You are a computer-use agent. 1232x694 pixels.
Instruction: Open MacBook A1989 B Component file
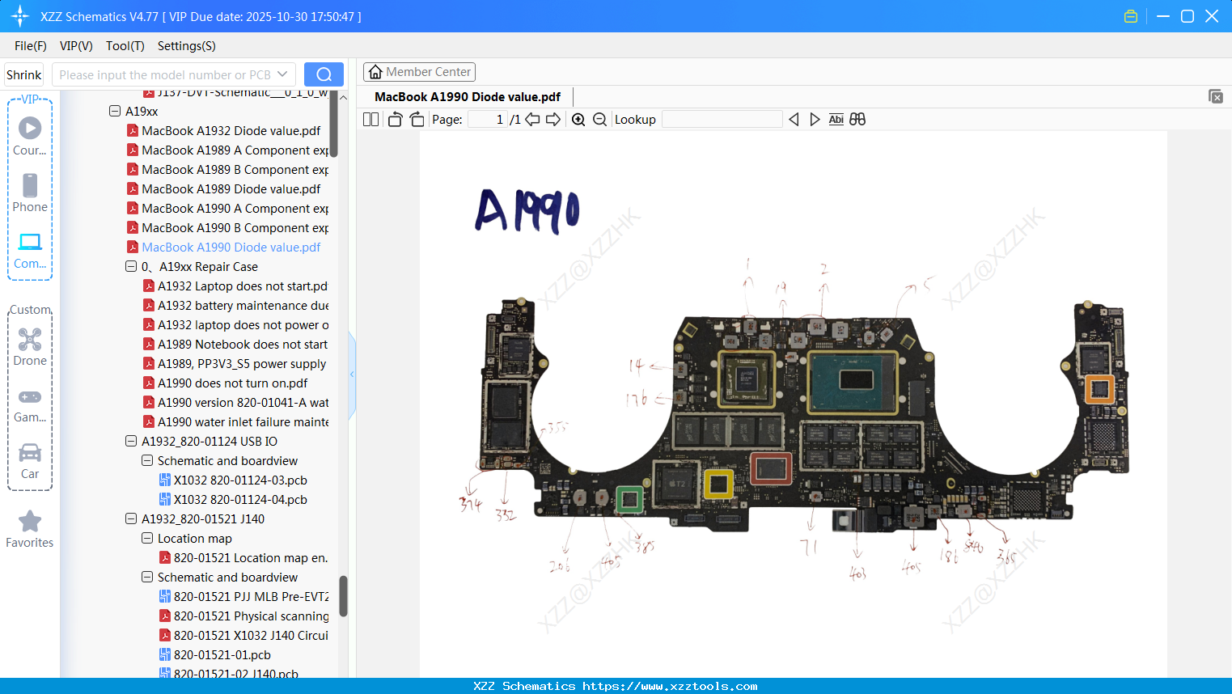point(227,169)
